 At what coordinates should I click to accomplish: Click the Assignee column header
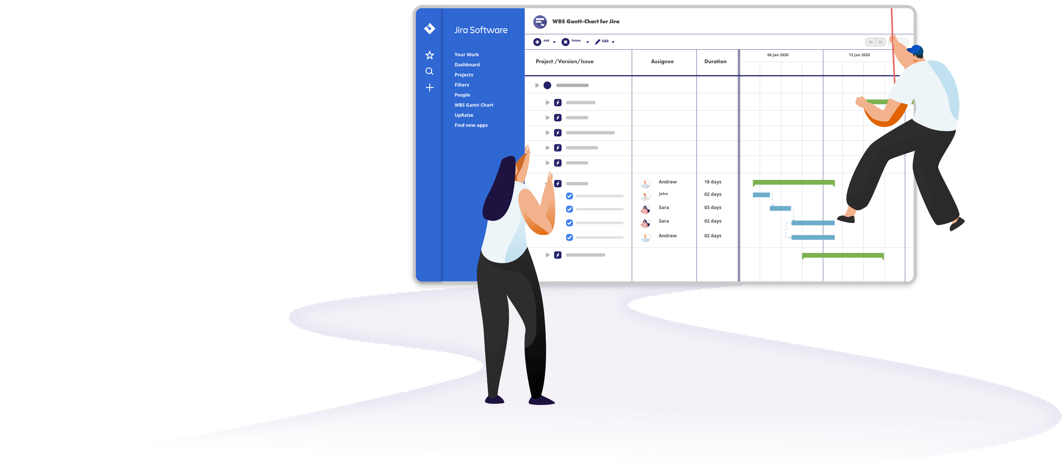click(662, 61)
